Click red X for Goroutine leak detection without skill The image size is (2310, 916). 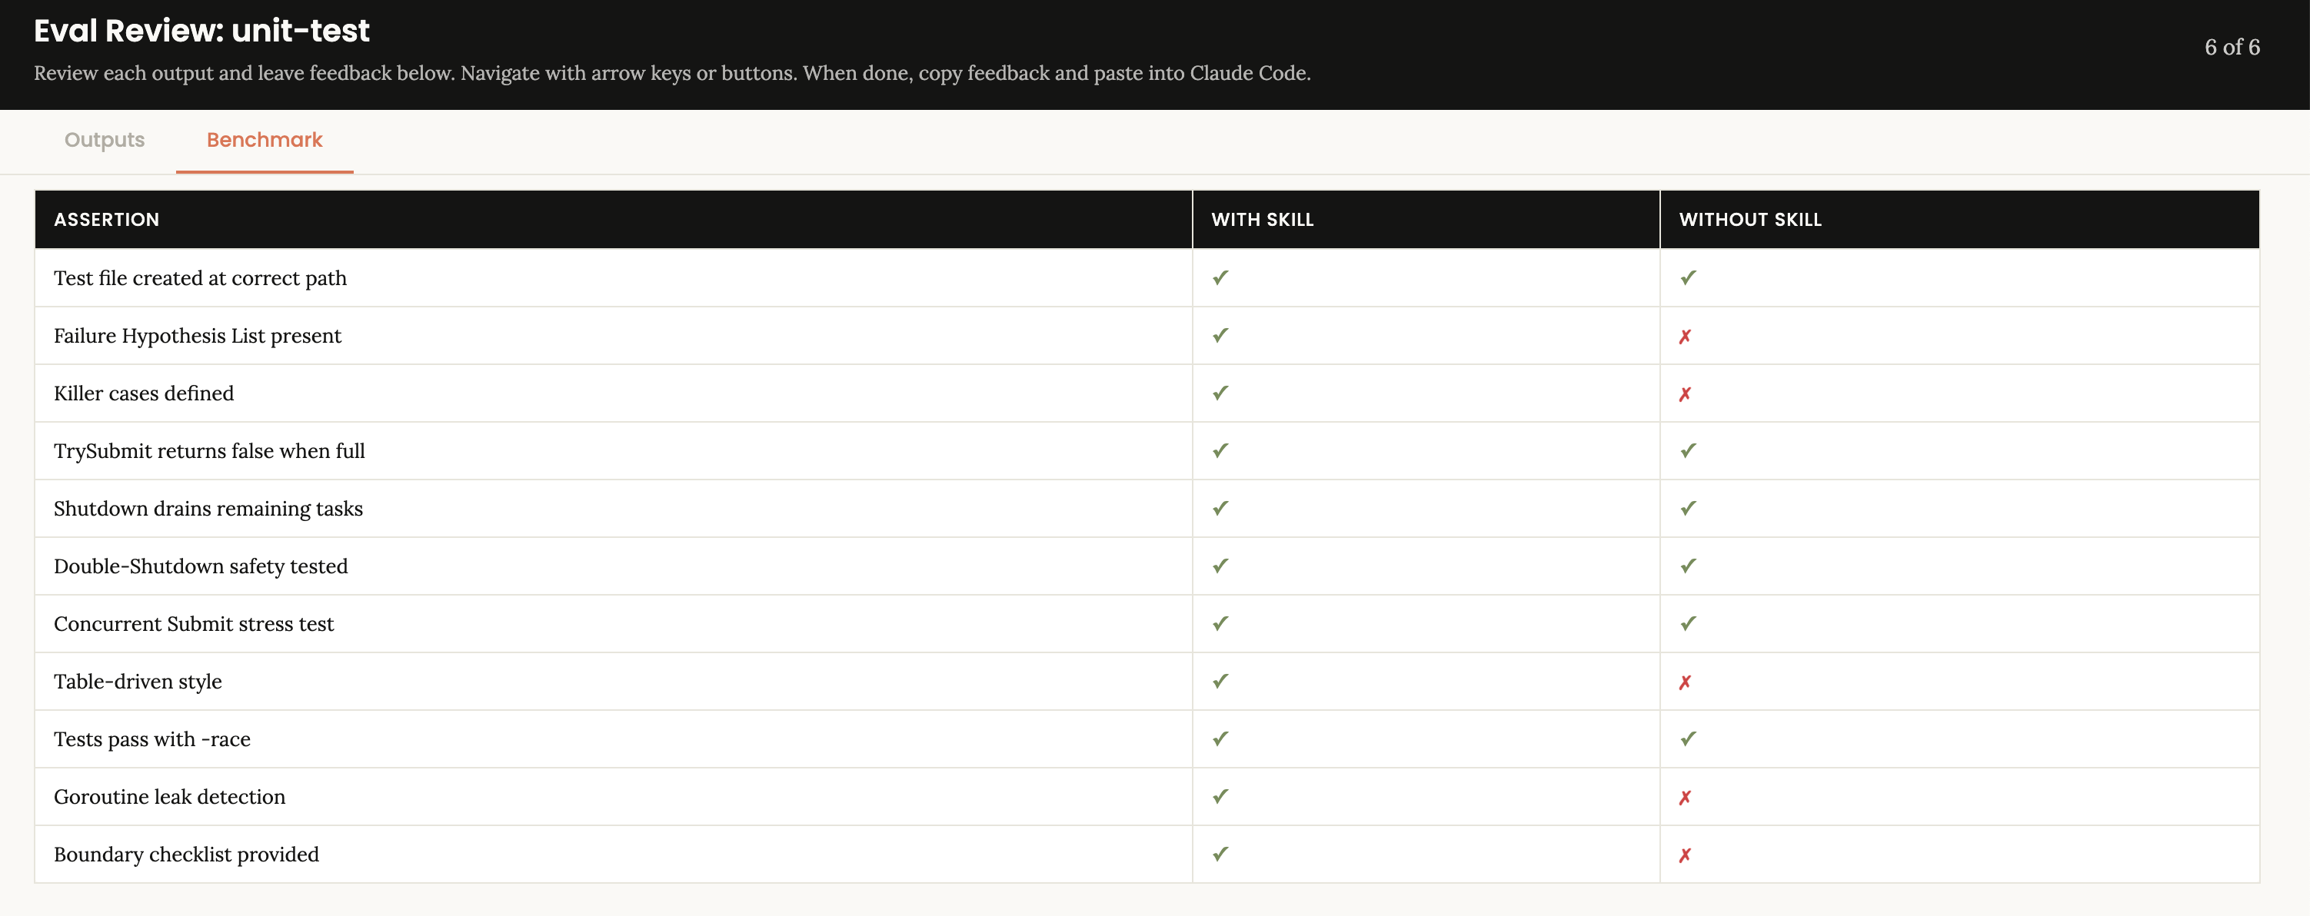click(x=1684, y=798)
